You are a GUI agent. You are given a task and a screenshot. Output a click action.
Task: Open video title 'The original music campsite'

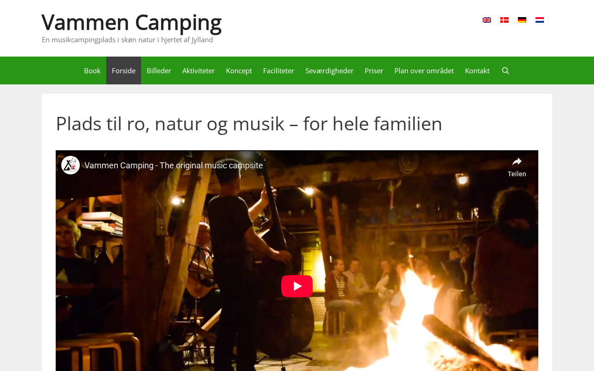coord(174,166)
